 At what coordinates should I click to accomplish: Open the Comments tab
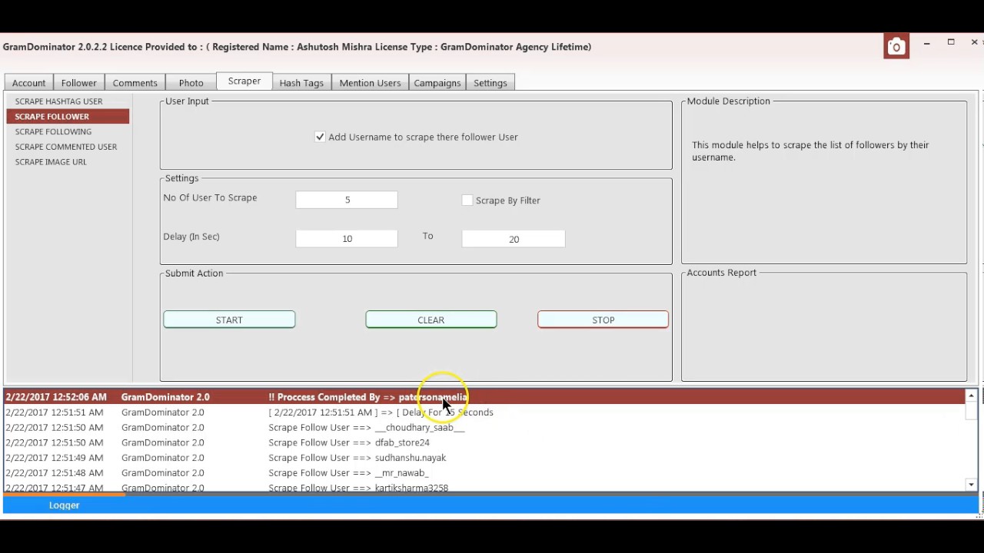tap(135, 83)
